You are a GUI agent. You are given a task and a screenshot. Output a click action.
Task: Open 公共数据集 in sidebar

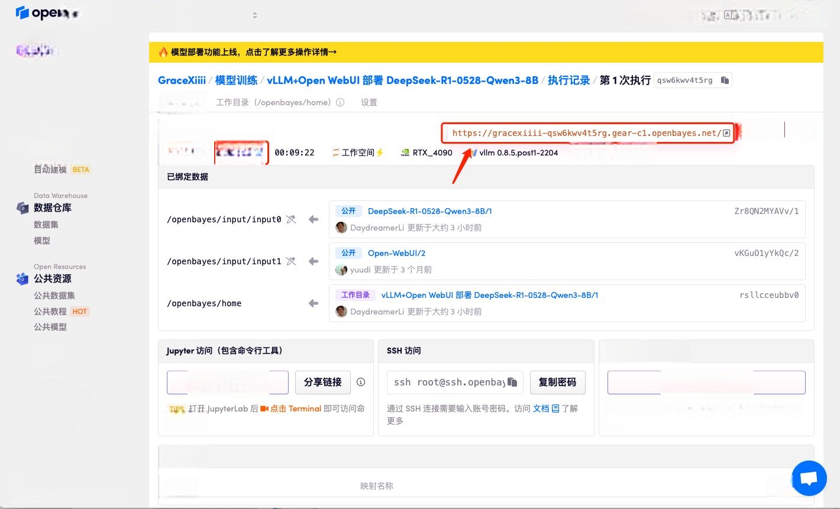pyautogui.click(x=54, y=296)
